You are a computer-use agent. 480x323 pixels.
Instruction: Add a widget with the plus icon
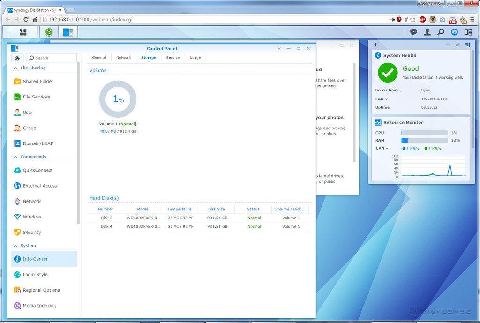[x=375, y=45]
